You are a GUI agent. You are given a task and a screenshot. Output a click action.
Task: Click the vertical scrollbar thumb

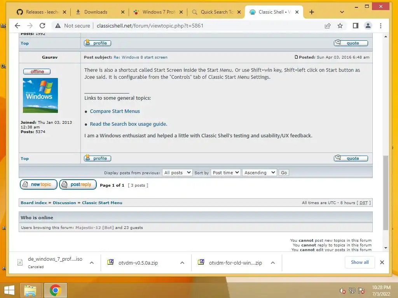386,192
